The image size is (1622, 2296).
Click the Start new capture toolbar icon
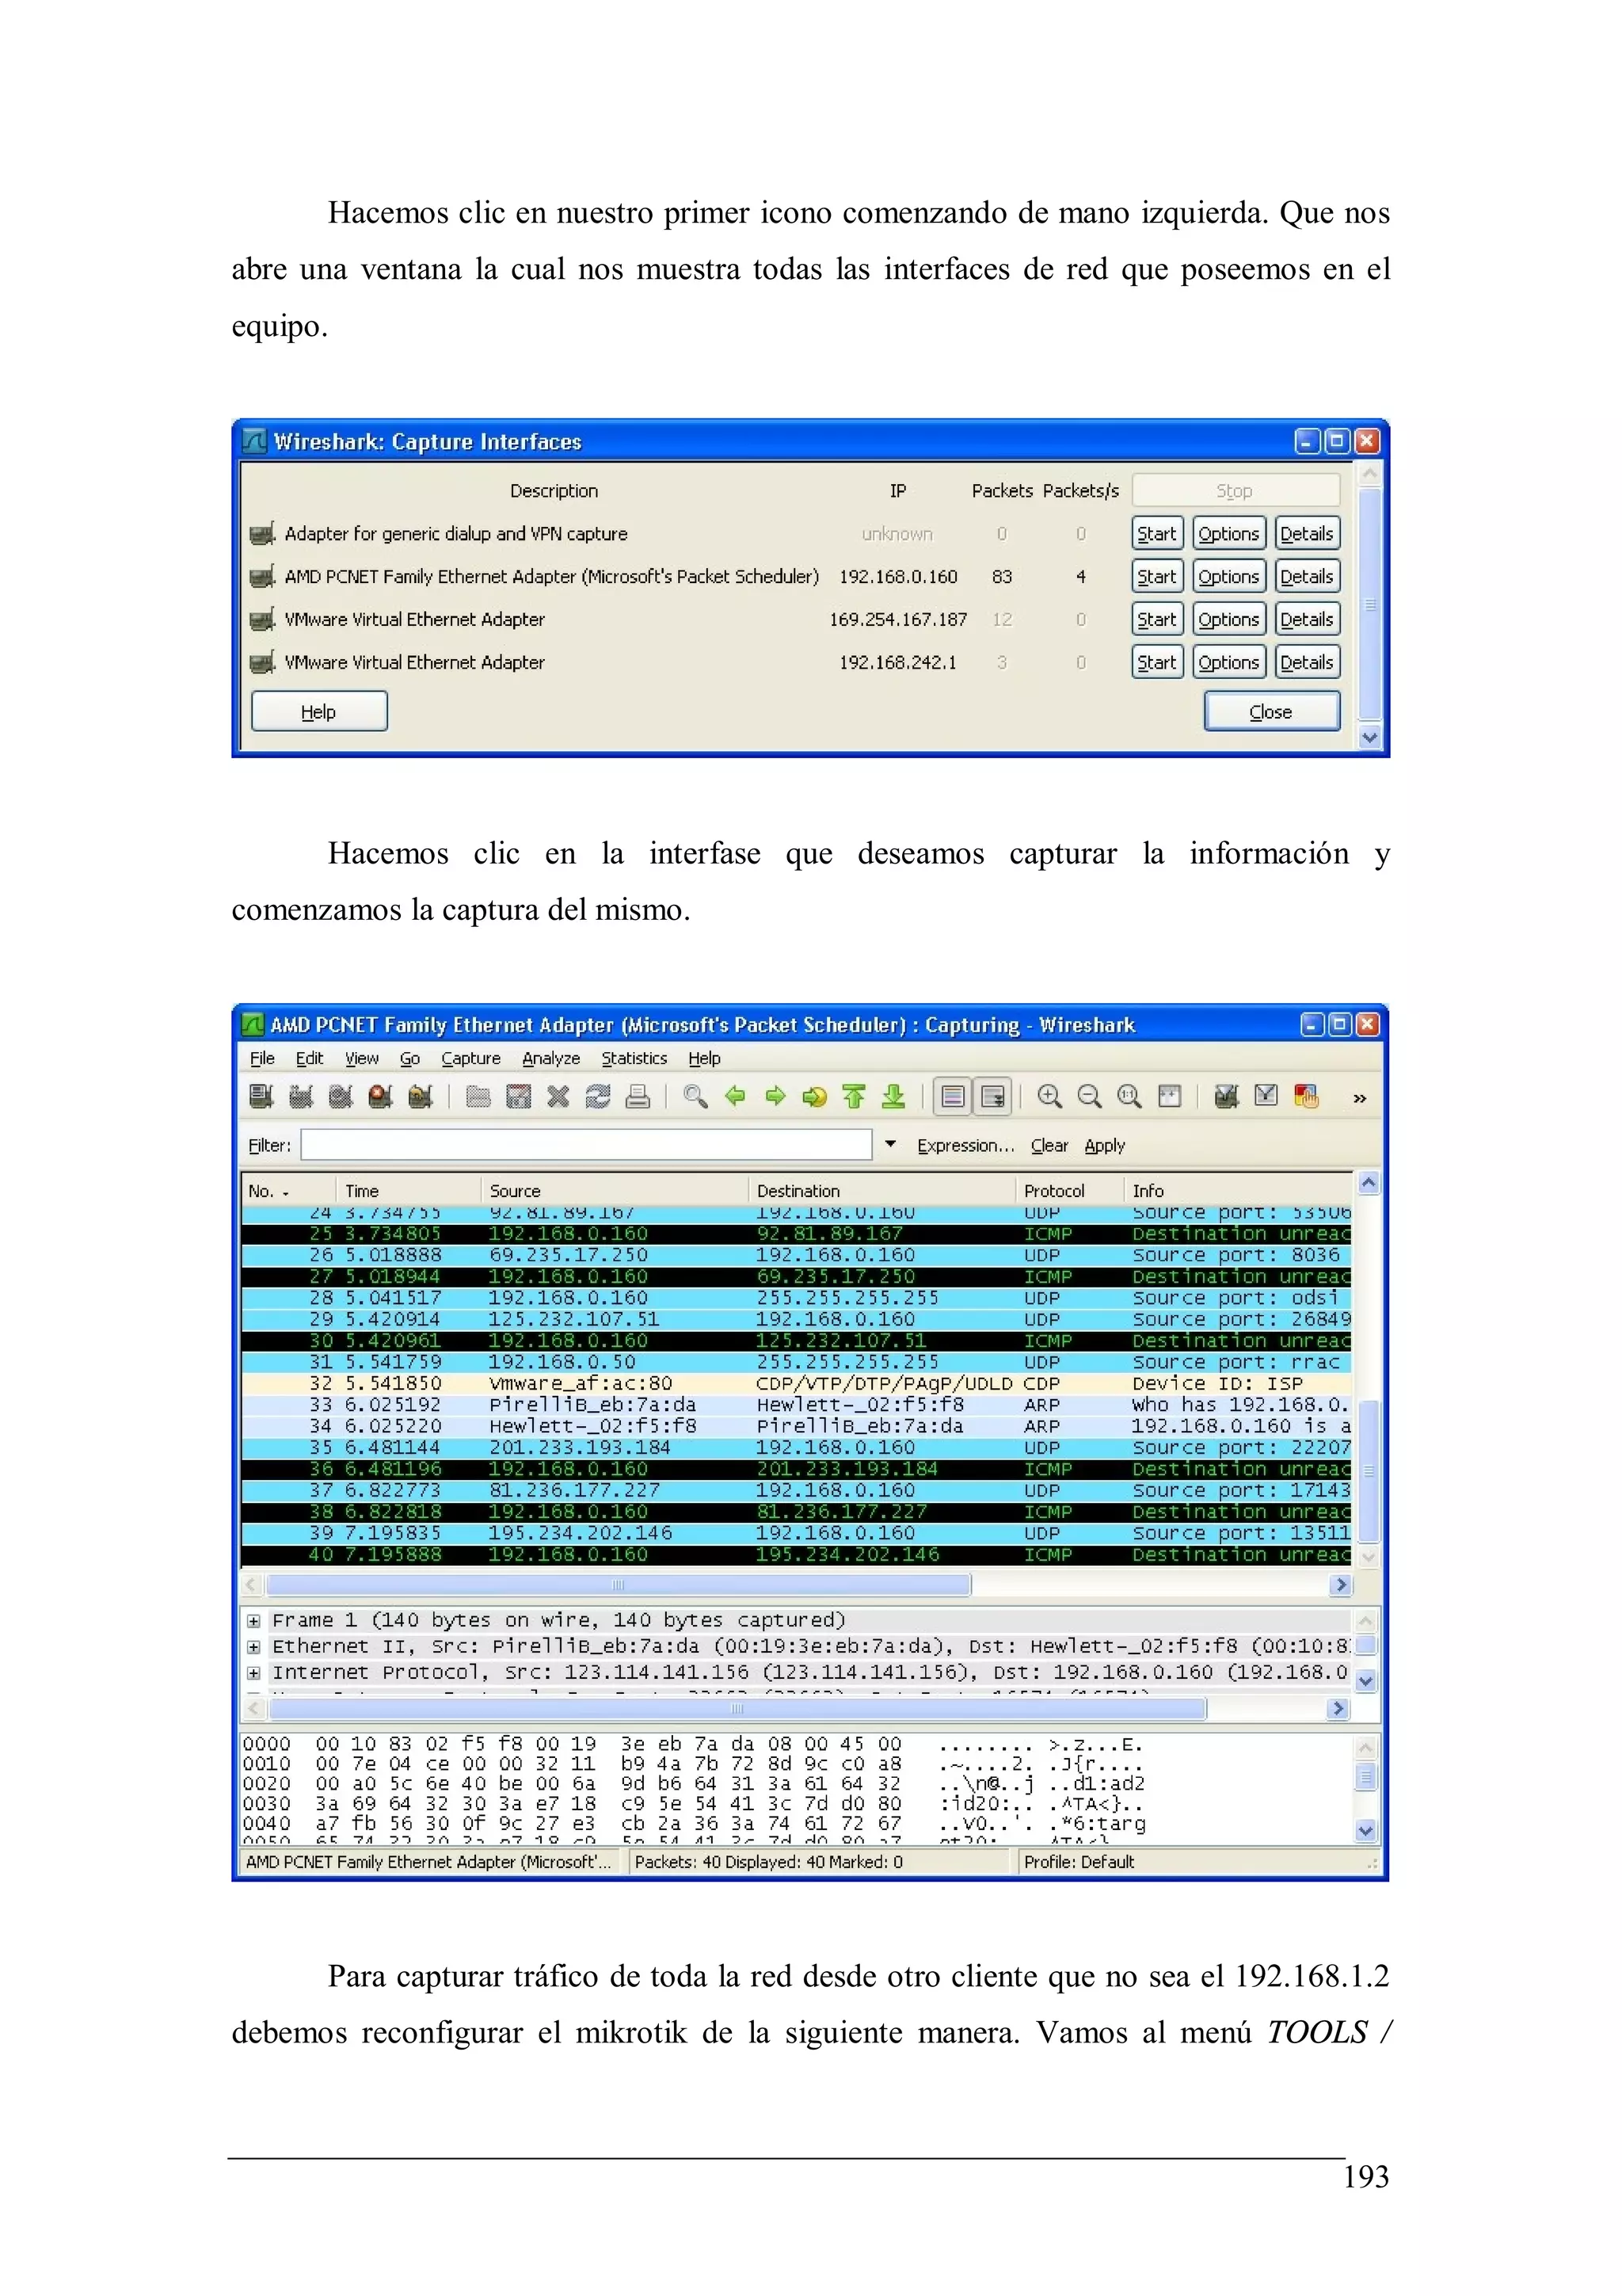341,1096
